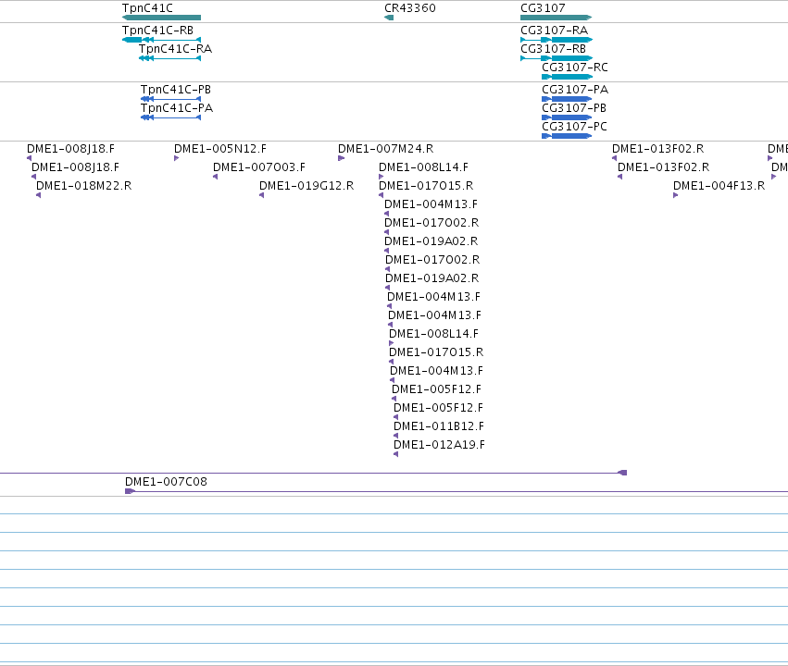Open the TpnC41C-RB transcript label
The image size is (788, 666).
(157, 31)
